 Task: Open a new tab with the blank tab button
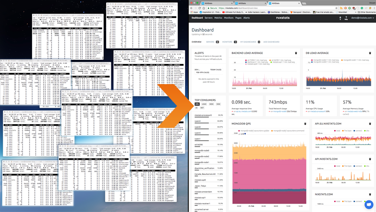(x=304, y=3)
